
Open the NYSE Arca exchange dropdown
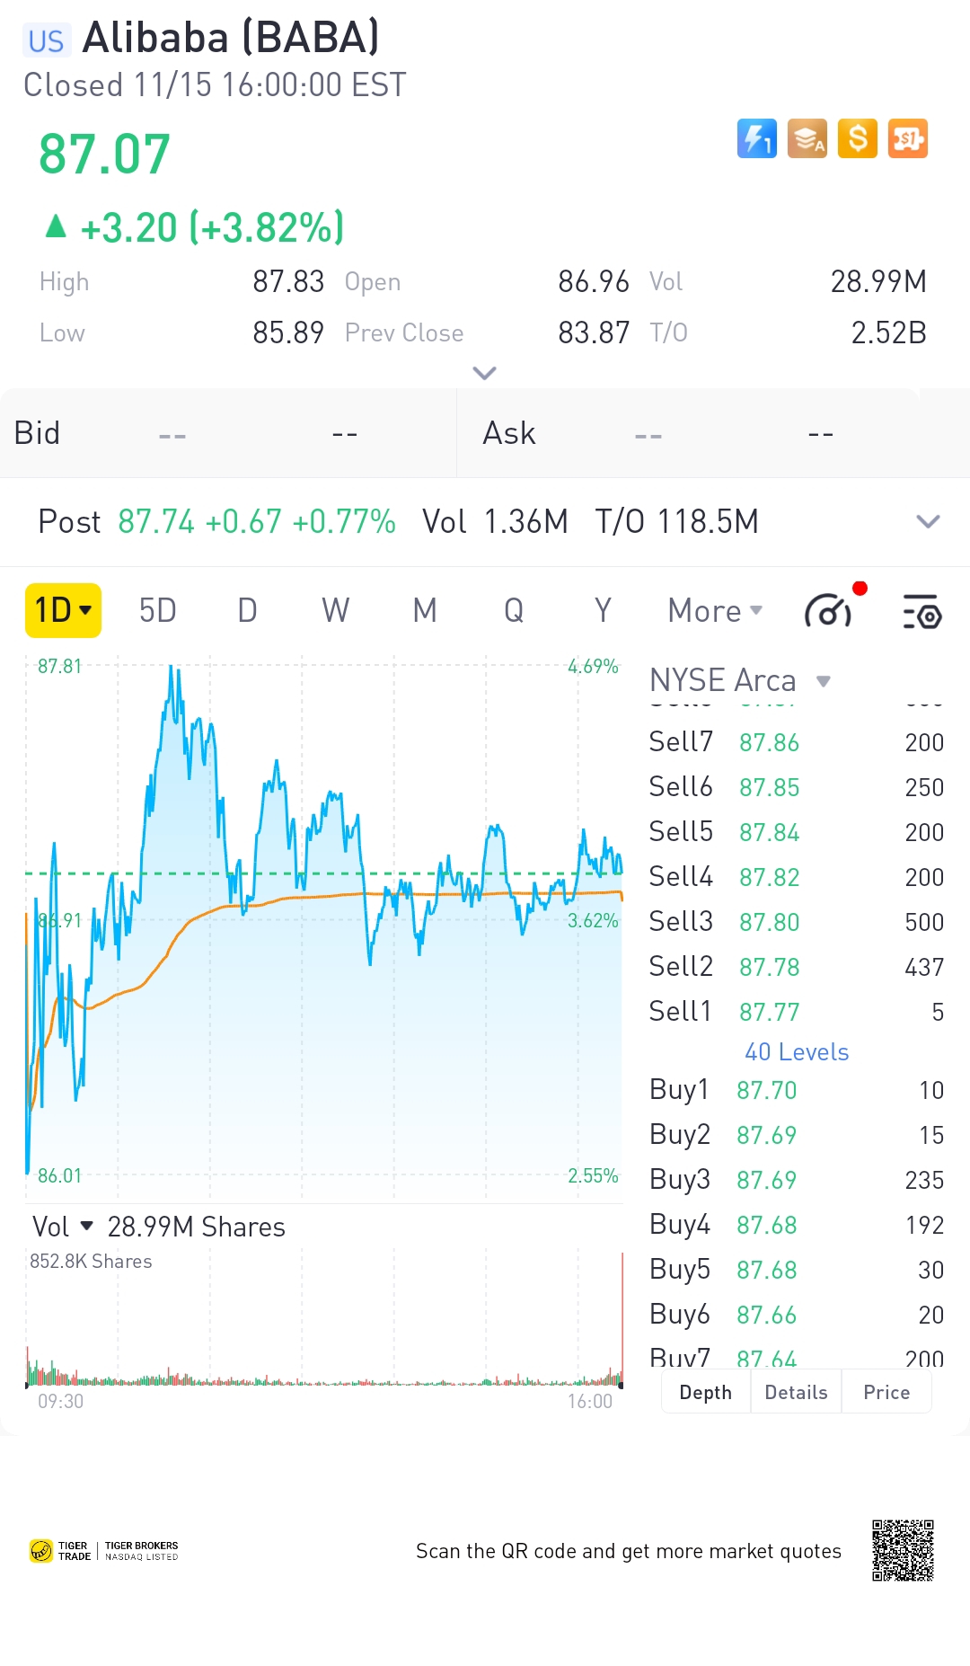[740, 681]
